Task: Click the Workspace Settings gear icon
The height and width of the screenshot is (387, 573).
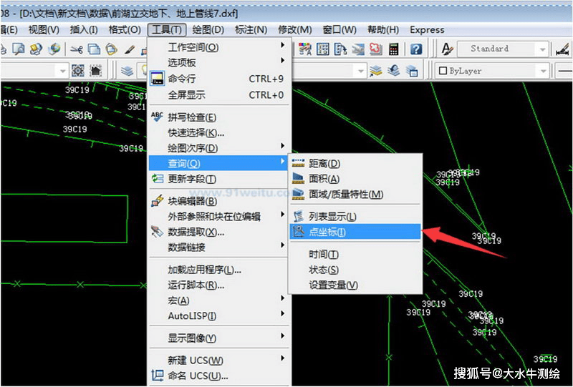Action: (78, 71)
